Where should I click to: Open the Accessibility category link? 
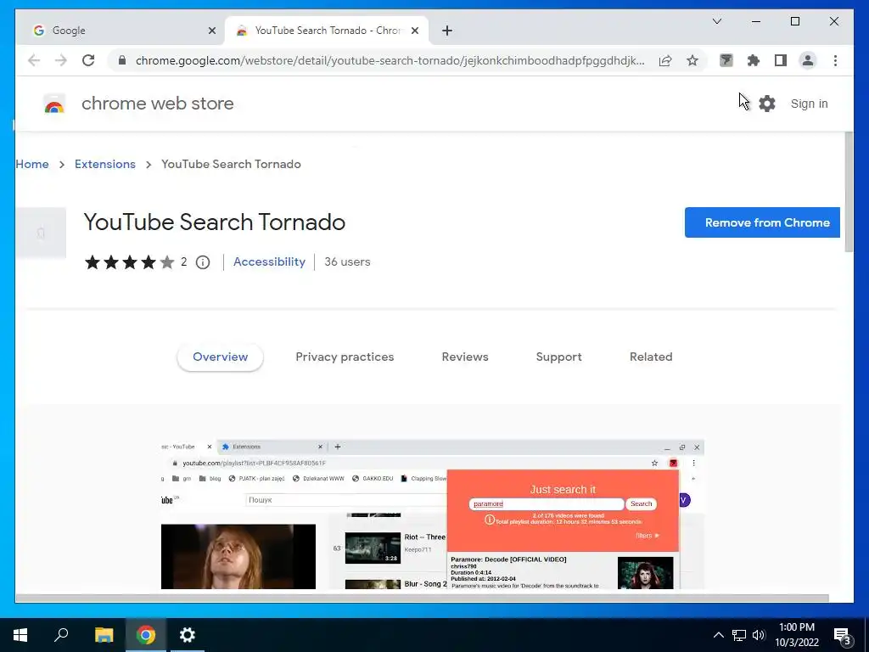point(269,261)
